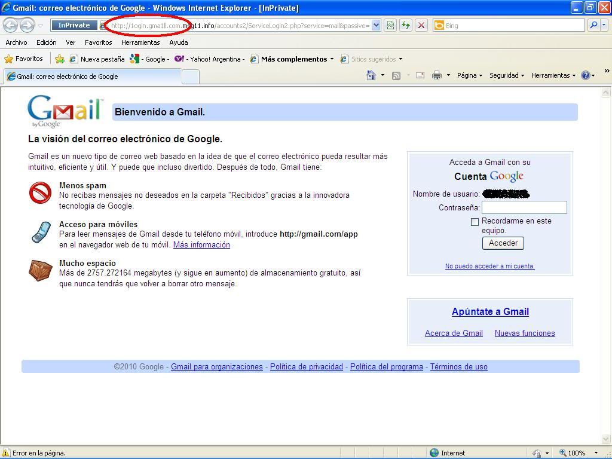Click the Stop loading X icon

421,25
